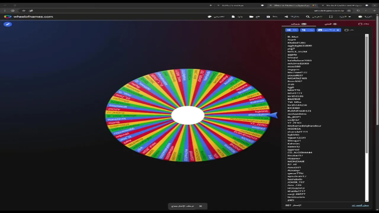Image resolution: width=379 pixels, height=213 pixels.
Task: Click the Save disk icon
Action: [x=268, y=17]
